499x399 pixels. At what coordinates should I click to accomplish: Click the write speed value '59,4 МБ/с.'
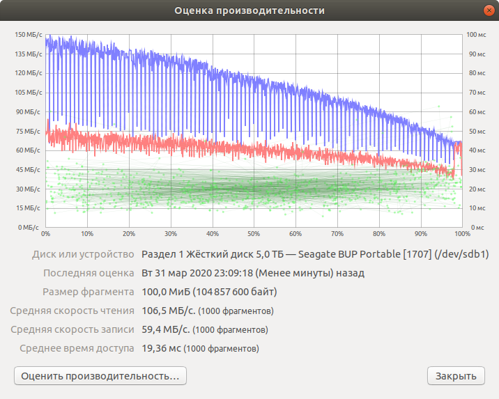pyautogui.click(x=165, y=329)
